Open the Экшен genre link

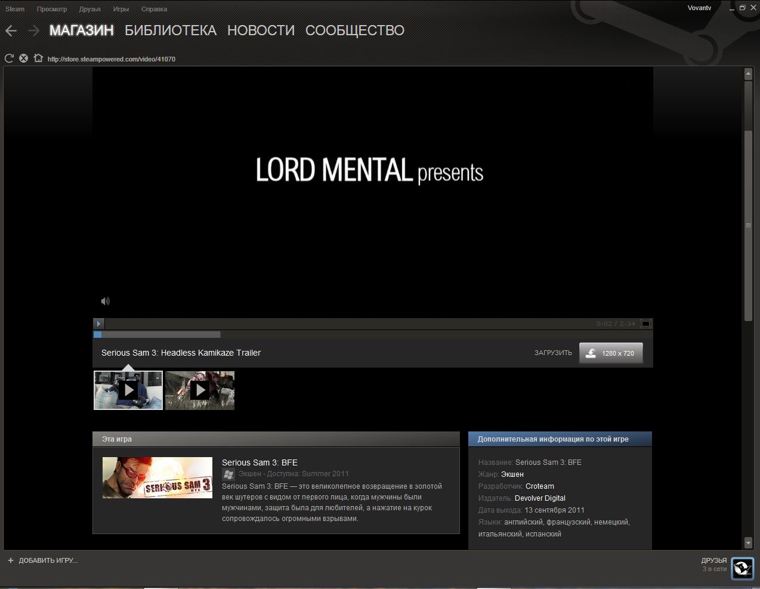click(512, 474)
